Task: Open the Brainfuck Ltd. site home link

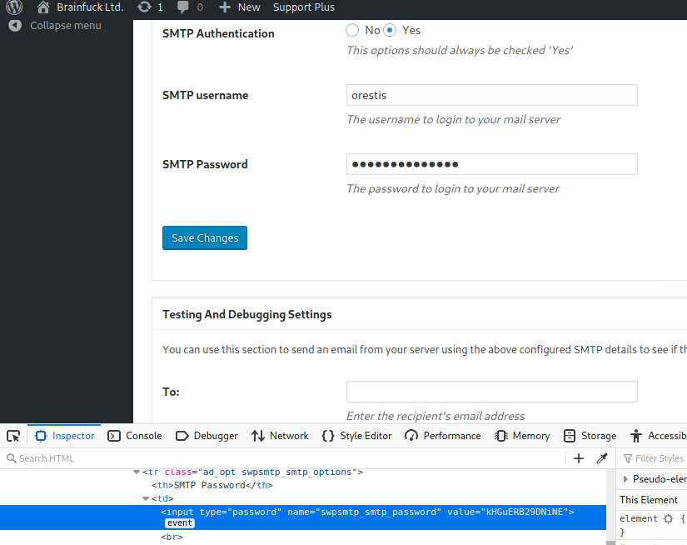Action: [x=80, y=7]
